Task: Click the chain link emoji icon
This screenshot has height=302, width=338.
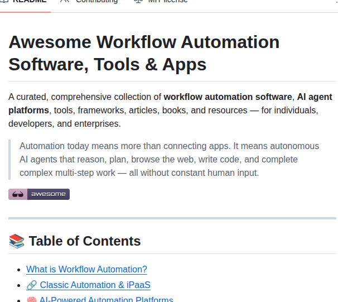Action: [32, 285]
